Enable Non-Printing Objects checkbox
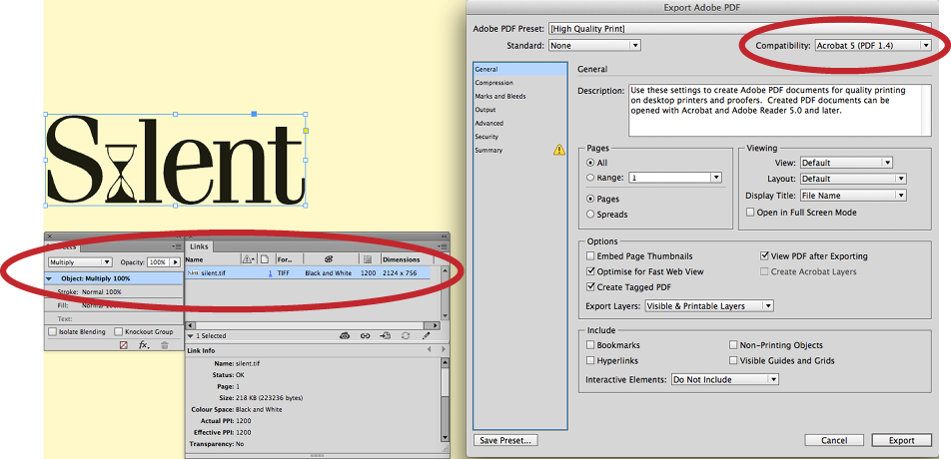This screenshot has height=459, width=951. point(733,345)
